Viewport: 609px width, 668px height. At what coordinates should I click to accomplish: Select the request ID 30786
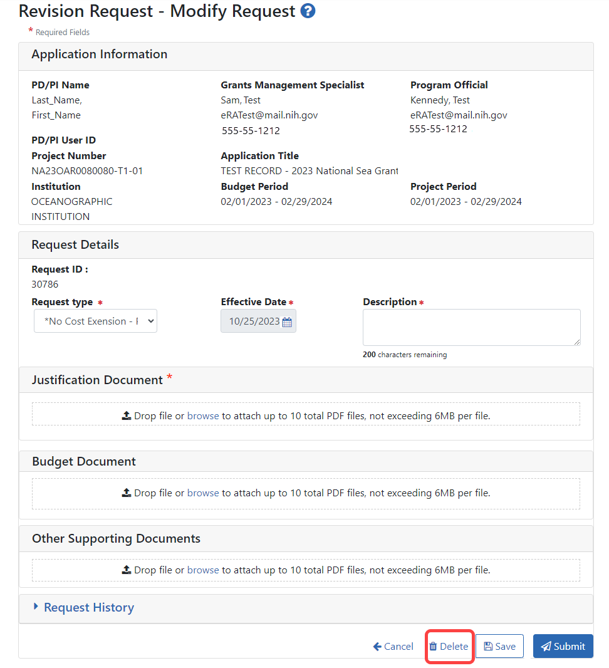click(x=45, y=284)
